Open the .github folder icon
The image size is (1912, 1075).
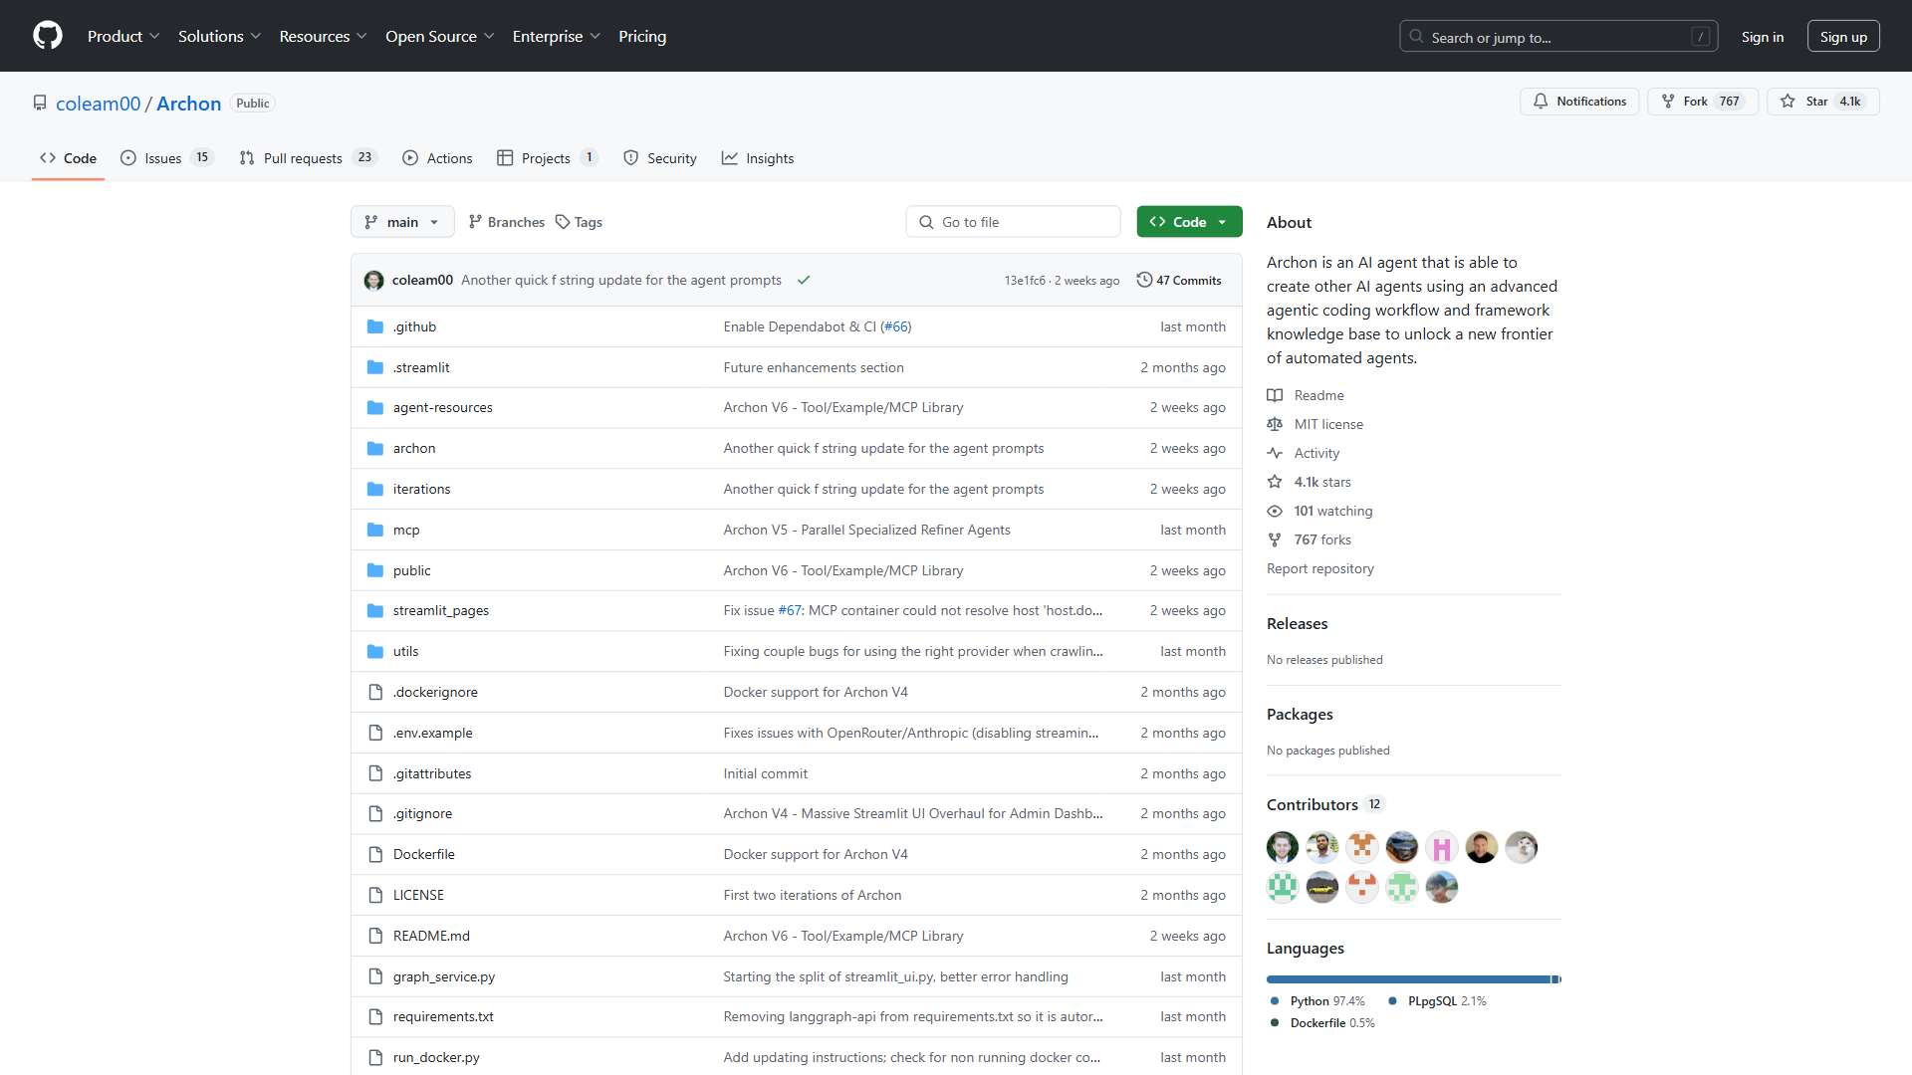(x=375, y=326)
